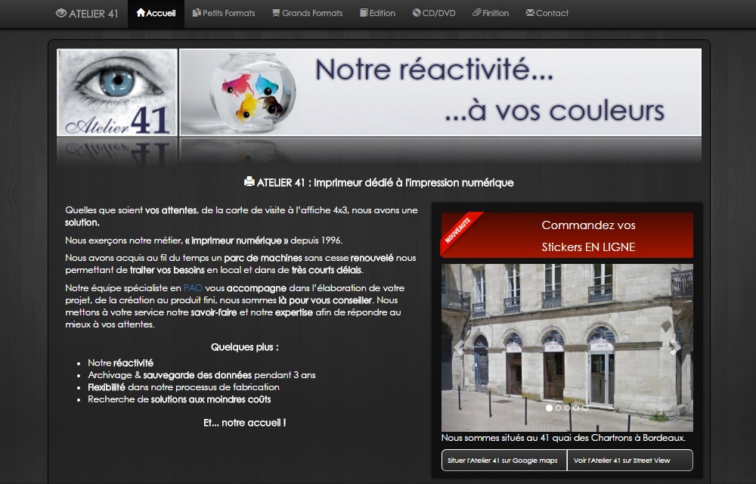Go to the previous slide with left arrow
756x484 pixels.
458,348
